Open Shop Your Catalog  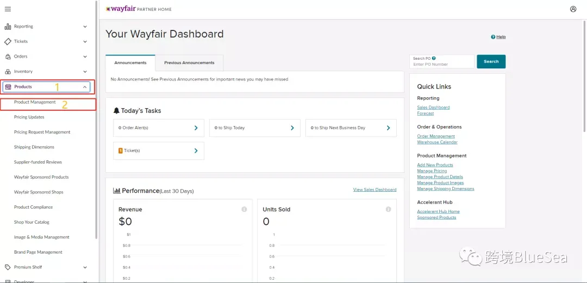[32, 222]
